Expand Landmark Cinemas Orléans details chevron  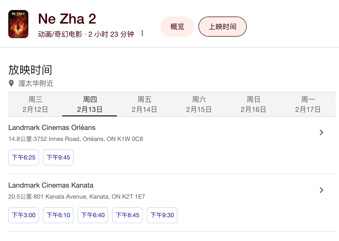click(321, 132)
